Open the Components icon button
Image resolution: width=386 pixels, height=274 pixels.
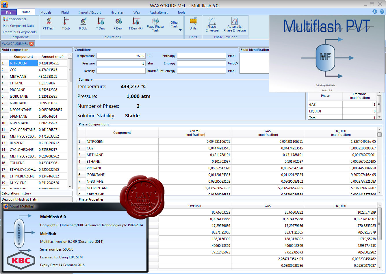point(14,19)
